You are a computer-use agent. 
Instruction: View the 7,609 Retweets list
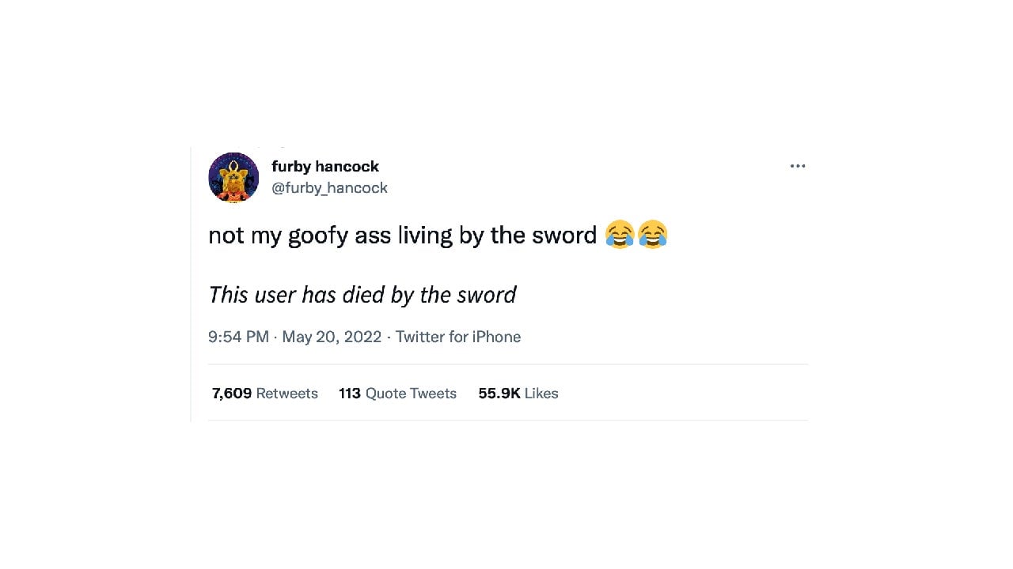coord(265,393)
